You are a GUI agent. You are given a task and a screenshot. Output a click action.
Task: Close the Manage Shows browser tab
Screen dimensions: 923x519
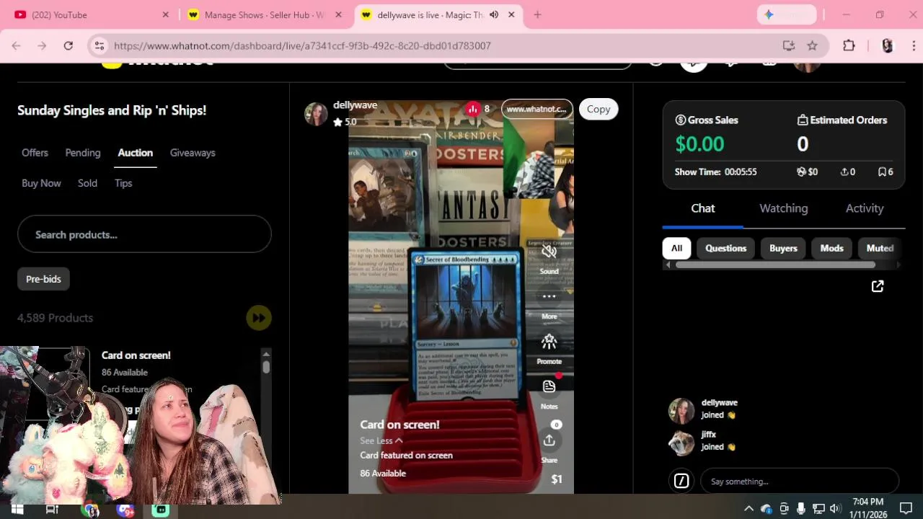tap(338, 14)
